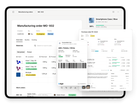Image resolution: width=137 pixels, height=105 pixels.
Task: Open the Normal priority dropdown
Action: 50,34
